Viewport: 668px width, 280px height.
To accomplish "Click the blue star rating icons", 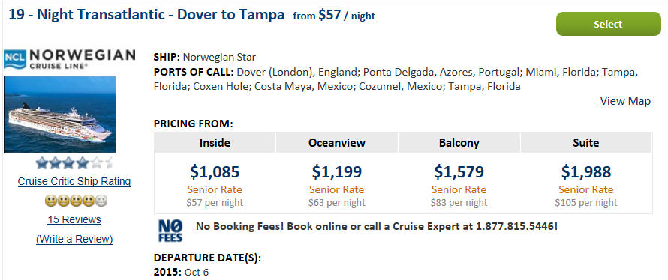I will 74,162.
